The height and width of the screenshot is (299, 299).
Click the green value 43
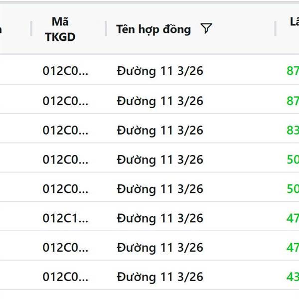tap(293, 277)
